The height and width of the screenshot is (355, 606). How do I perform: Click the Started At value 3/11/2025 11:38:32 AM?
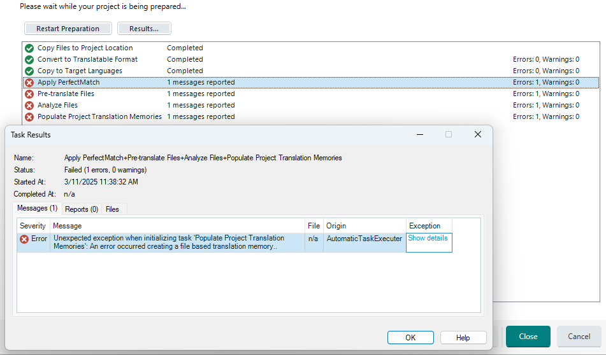coord(101,182)
